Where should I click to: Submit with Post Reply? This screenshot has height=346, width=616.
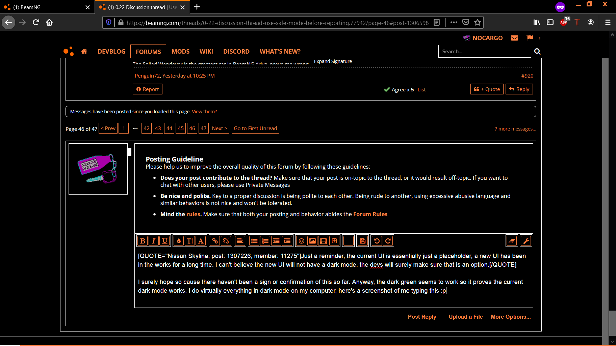(422, 317)
